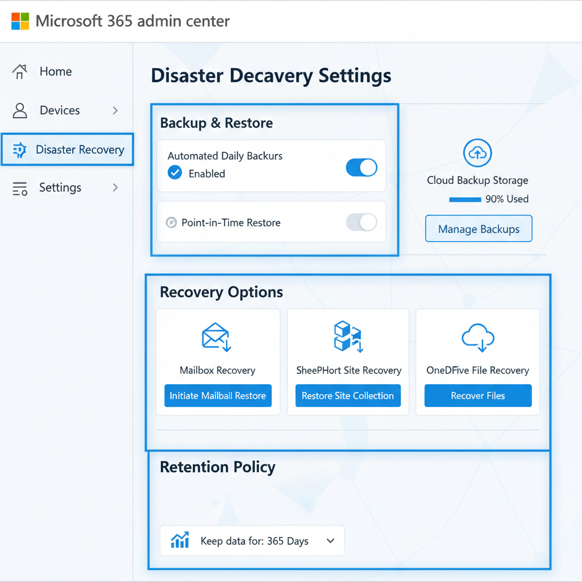Viewport: 582px width, 582px height.
Task: Open the Keep data for 365 Days dropdown
Action: tap(252, 541)
